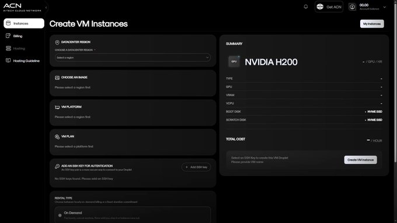The image size is (397, 223).
Task: Click the ACN token coin icon
Action: click(320, 7)
